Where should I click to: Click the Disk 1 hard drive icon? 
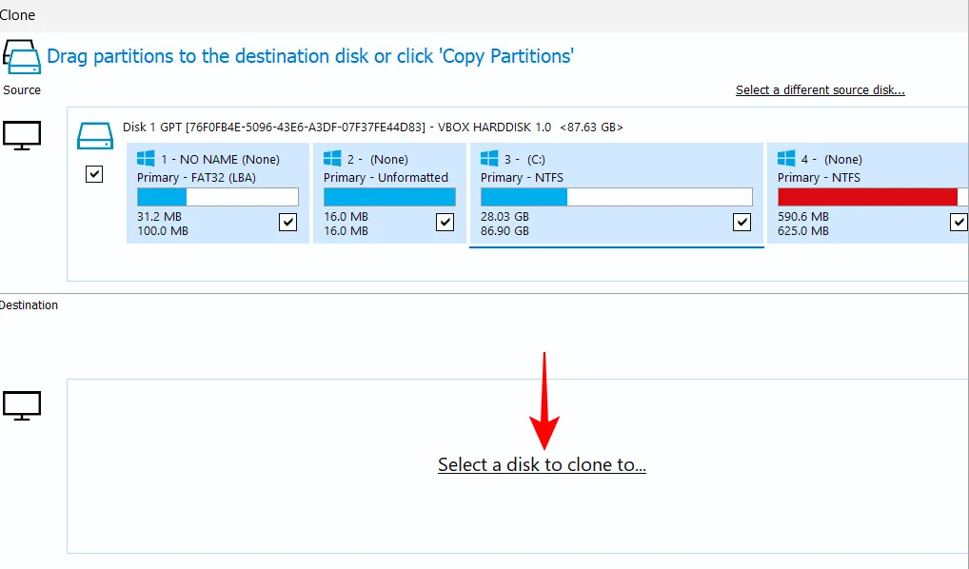[95, 135]
